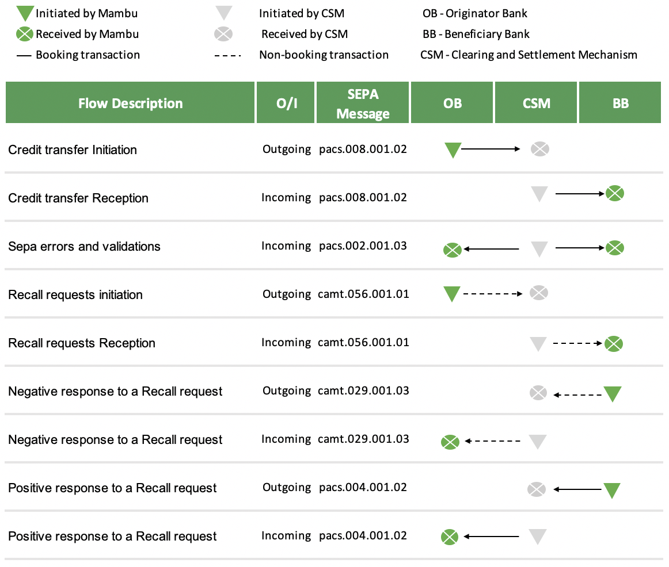Click the gray triangle beside Initiated by CSM
This screenshot has width=669, height=567.
point(223,13)
